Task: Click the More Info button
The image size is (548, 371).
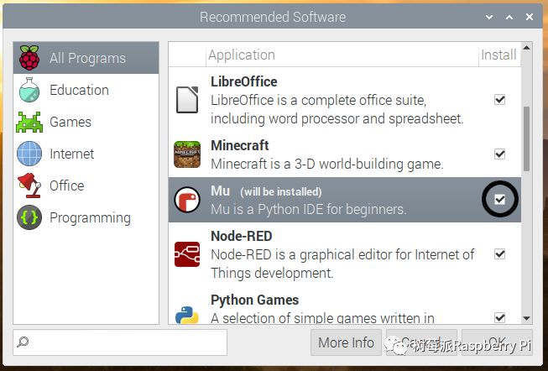Action: (x=346, y=342)
